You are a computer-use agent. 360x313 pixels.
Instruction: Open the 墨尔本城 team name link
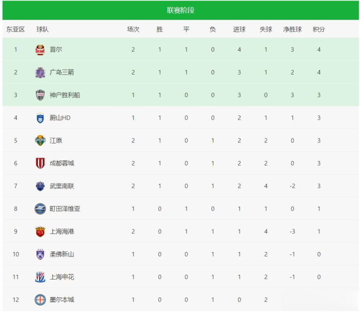point(62,299)
